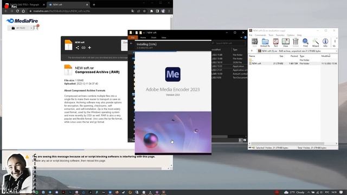Sort WinRAR list by Name column

pyautogui.click(x=252, y=56)
